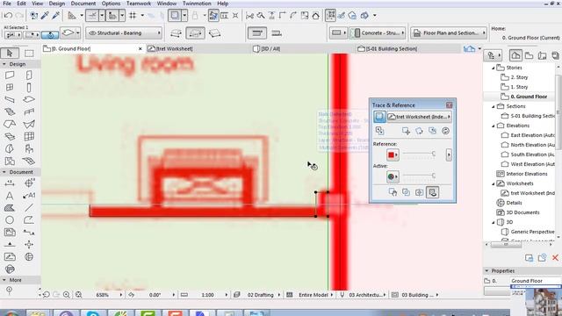Open the View Map folder icon

(529, 55)
